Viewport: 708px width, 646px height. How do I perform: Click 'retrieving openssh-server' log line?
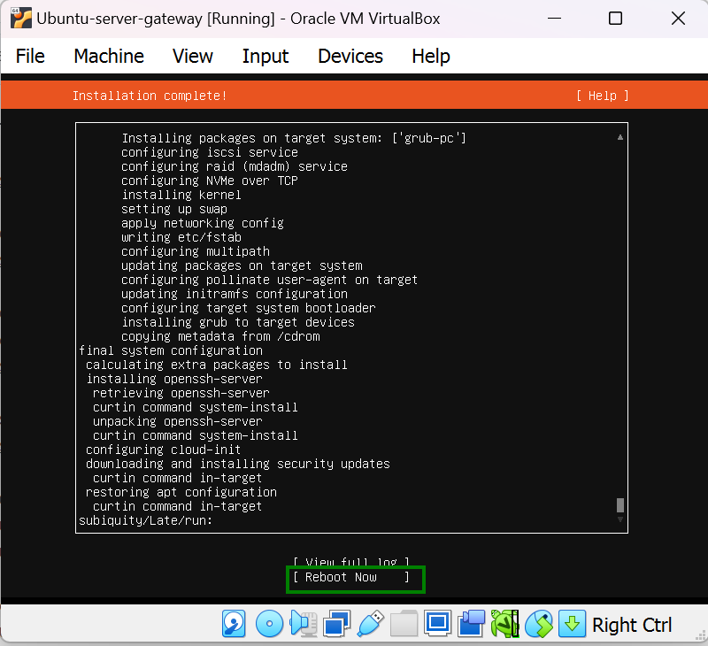pyautogui.click(x=181, y=393)
